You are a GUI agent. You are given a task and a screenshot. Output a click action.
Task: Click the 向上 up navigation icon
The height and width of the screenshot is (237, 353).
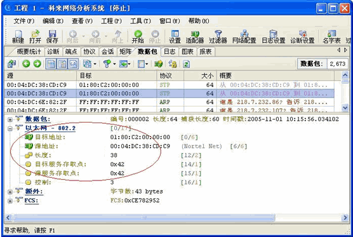(x=117, y=36)
